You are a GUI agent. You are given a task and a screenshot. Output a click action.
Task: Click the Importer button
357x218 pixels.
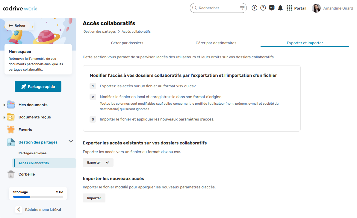click(x=94, y=198)
